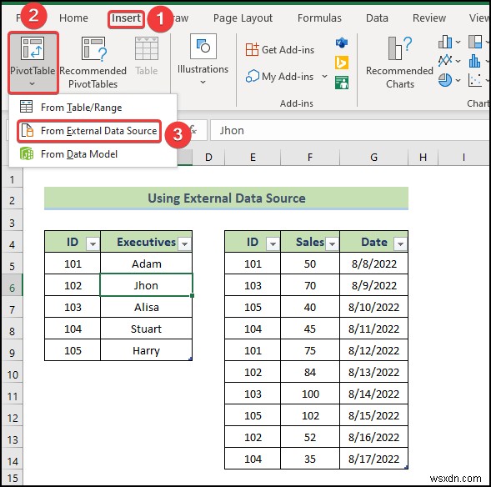
Task: Click the date cell 8/14/2022
Action: pos(374,394)
